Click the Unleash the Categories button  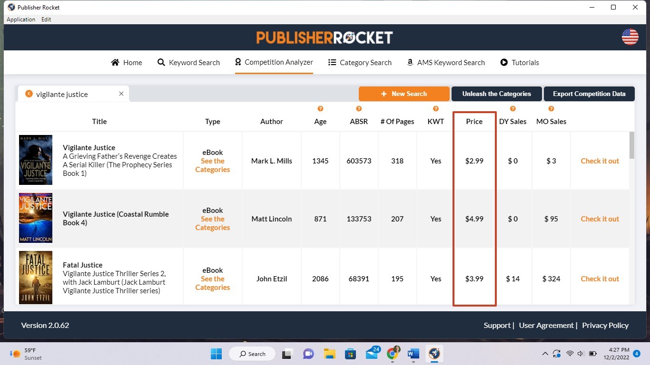[x=496, y=94]
